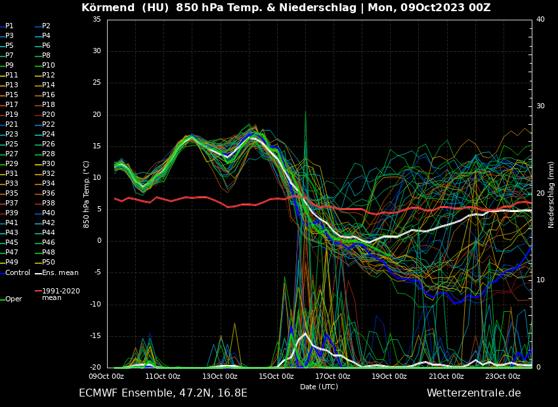Select the Oper legend entry
558x407 pixels.
click(x=14, y=299)
